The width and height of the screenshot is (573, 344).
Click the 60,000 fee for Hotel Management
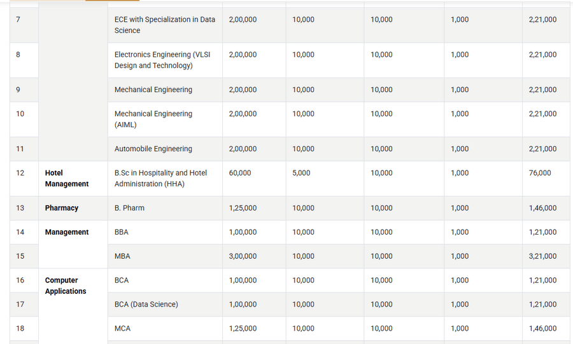point(240,173)
